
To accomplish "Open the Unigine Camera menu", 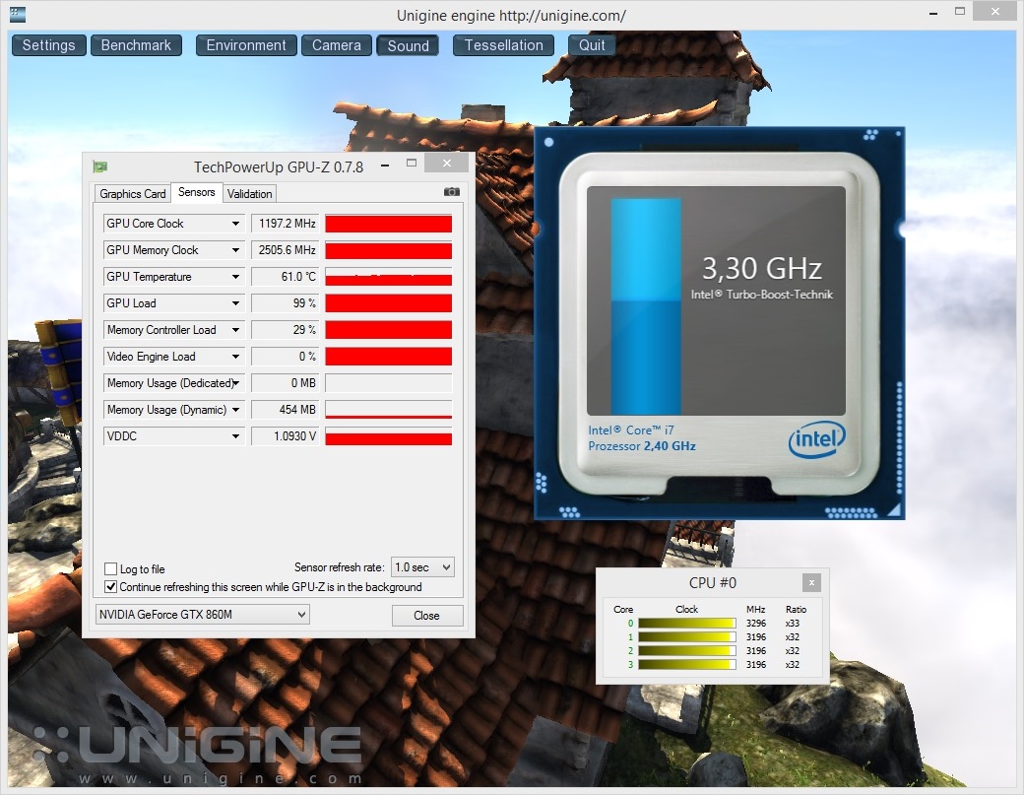I will tap(337, 45).
